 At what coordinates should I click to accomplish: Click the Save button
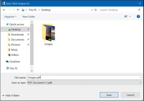click(x=109, y=95)
